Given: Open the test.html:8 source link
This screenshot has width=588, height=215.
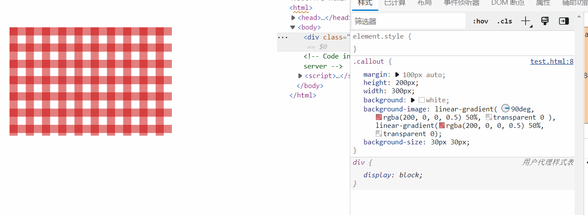Looking at the screenshot, I should point(552,62).
